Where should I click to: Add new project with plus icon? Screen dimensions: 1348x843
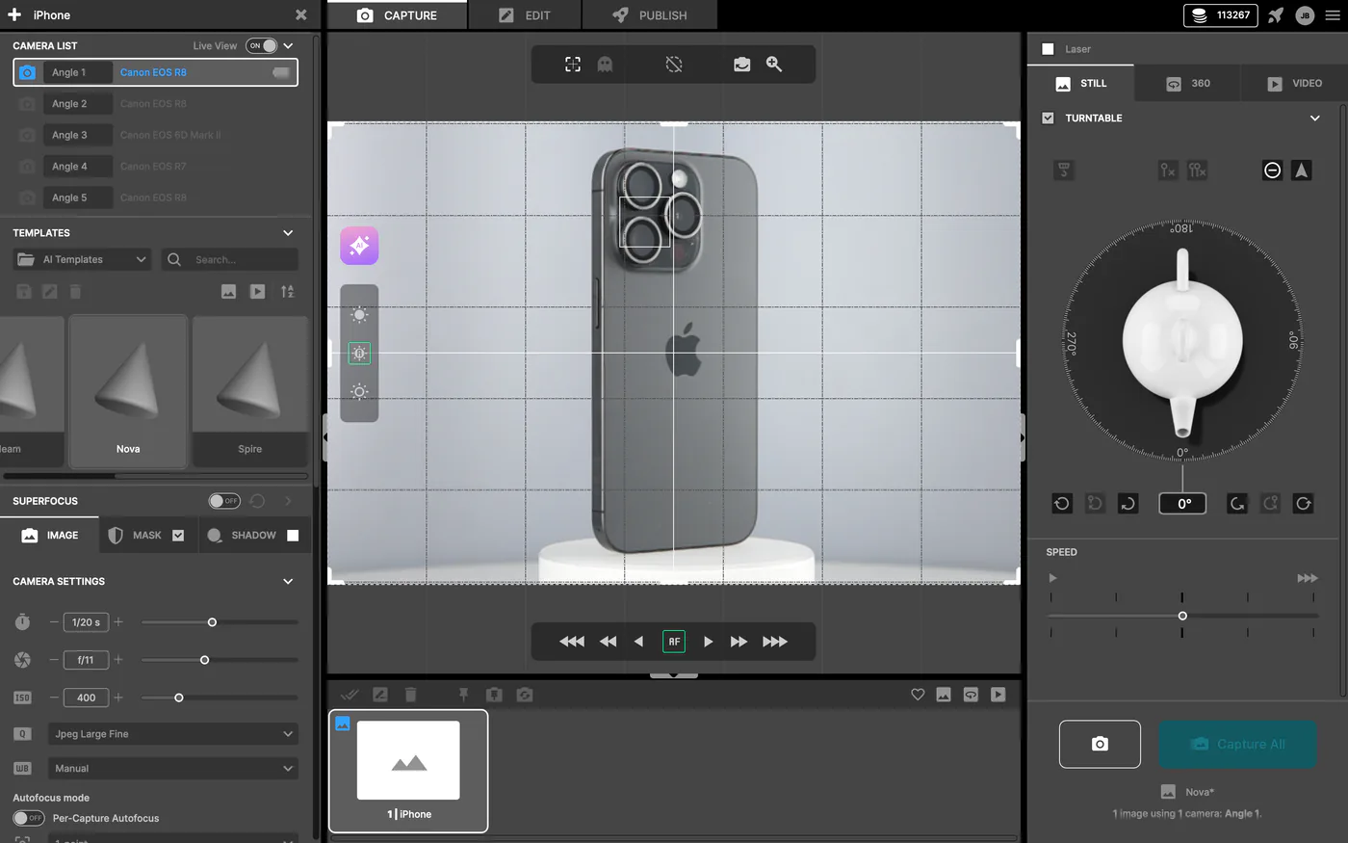point(14,15)
